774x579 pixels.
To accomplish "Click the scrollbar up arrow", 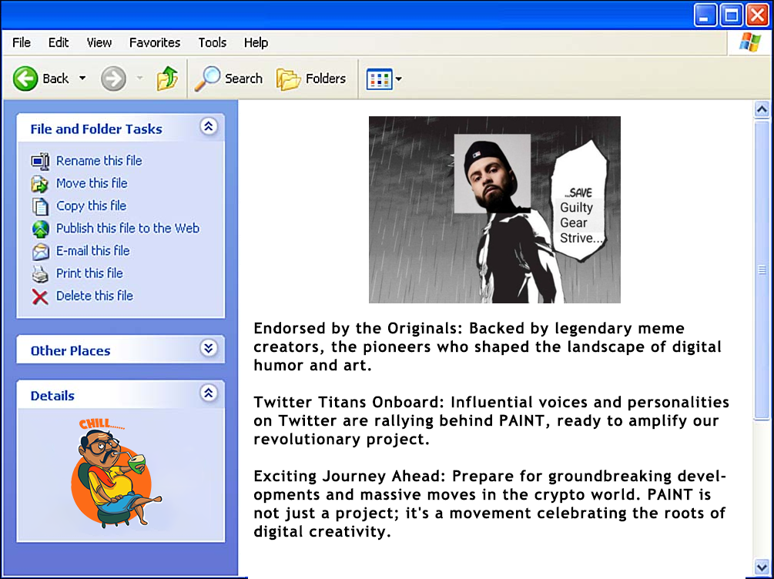I will [x=762, y=109].
